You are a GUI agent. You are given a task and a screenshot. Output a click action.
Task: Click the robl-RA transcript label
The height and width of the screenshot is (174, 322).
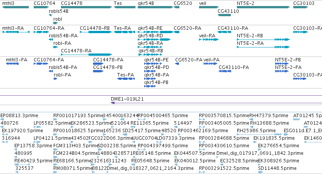[x=62, y=43]
